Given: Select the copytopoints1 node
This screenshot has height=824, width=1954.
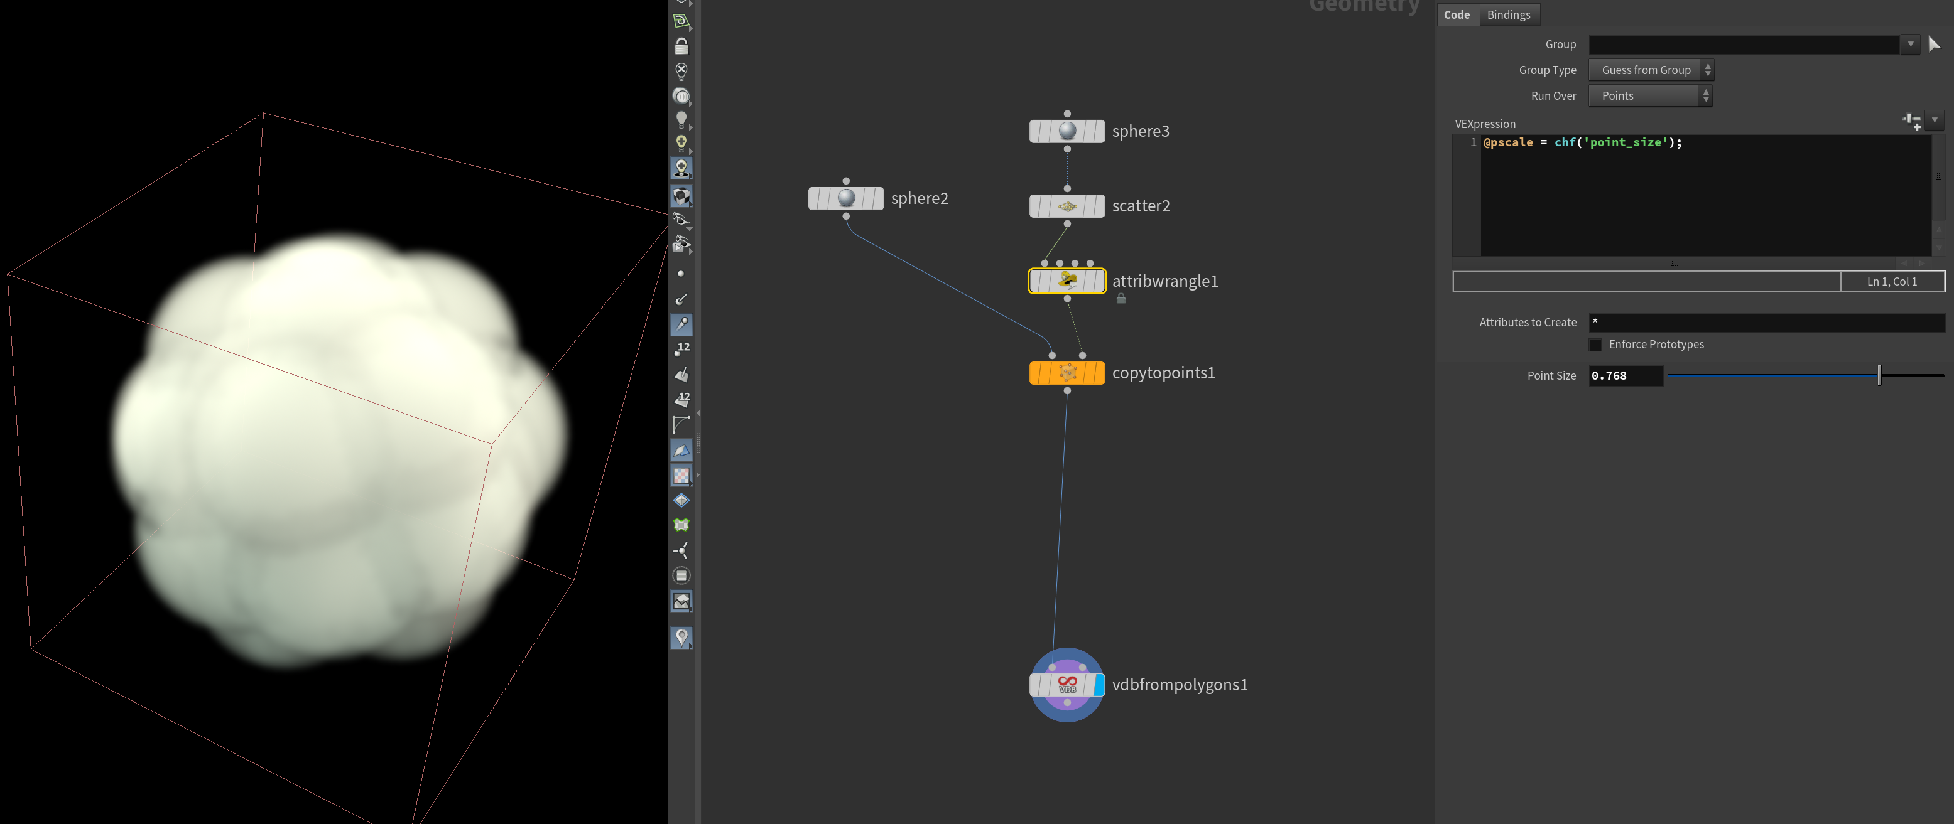Looking at the screenshot, I should click(x=1067, y=373).
